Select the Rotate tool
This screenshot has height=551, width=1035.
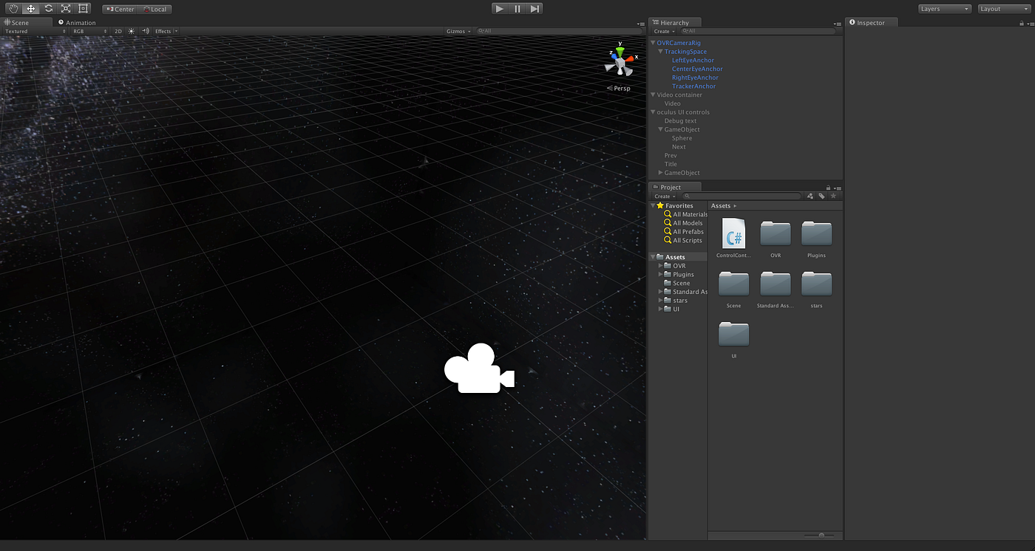point(48,9)
